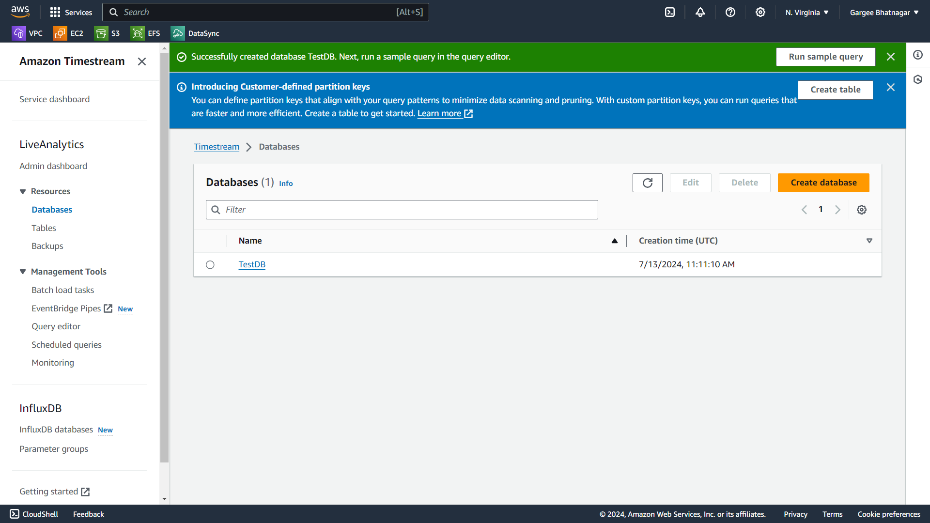The image size is (930, 523).
Task: Open Query editor in the sidebar
Action: coord(56,326)
